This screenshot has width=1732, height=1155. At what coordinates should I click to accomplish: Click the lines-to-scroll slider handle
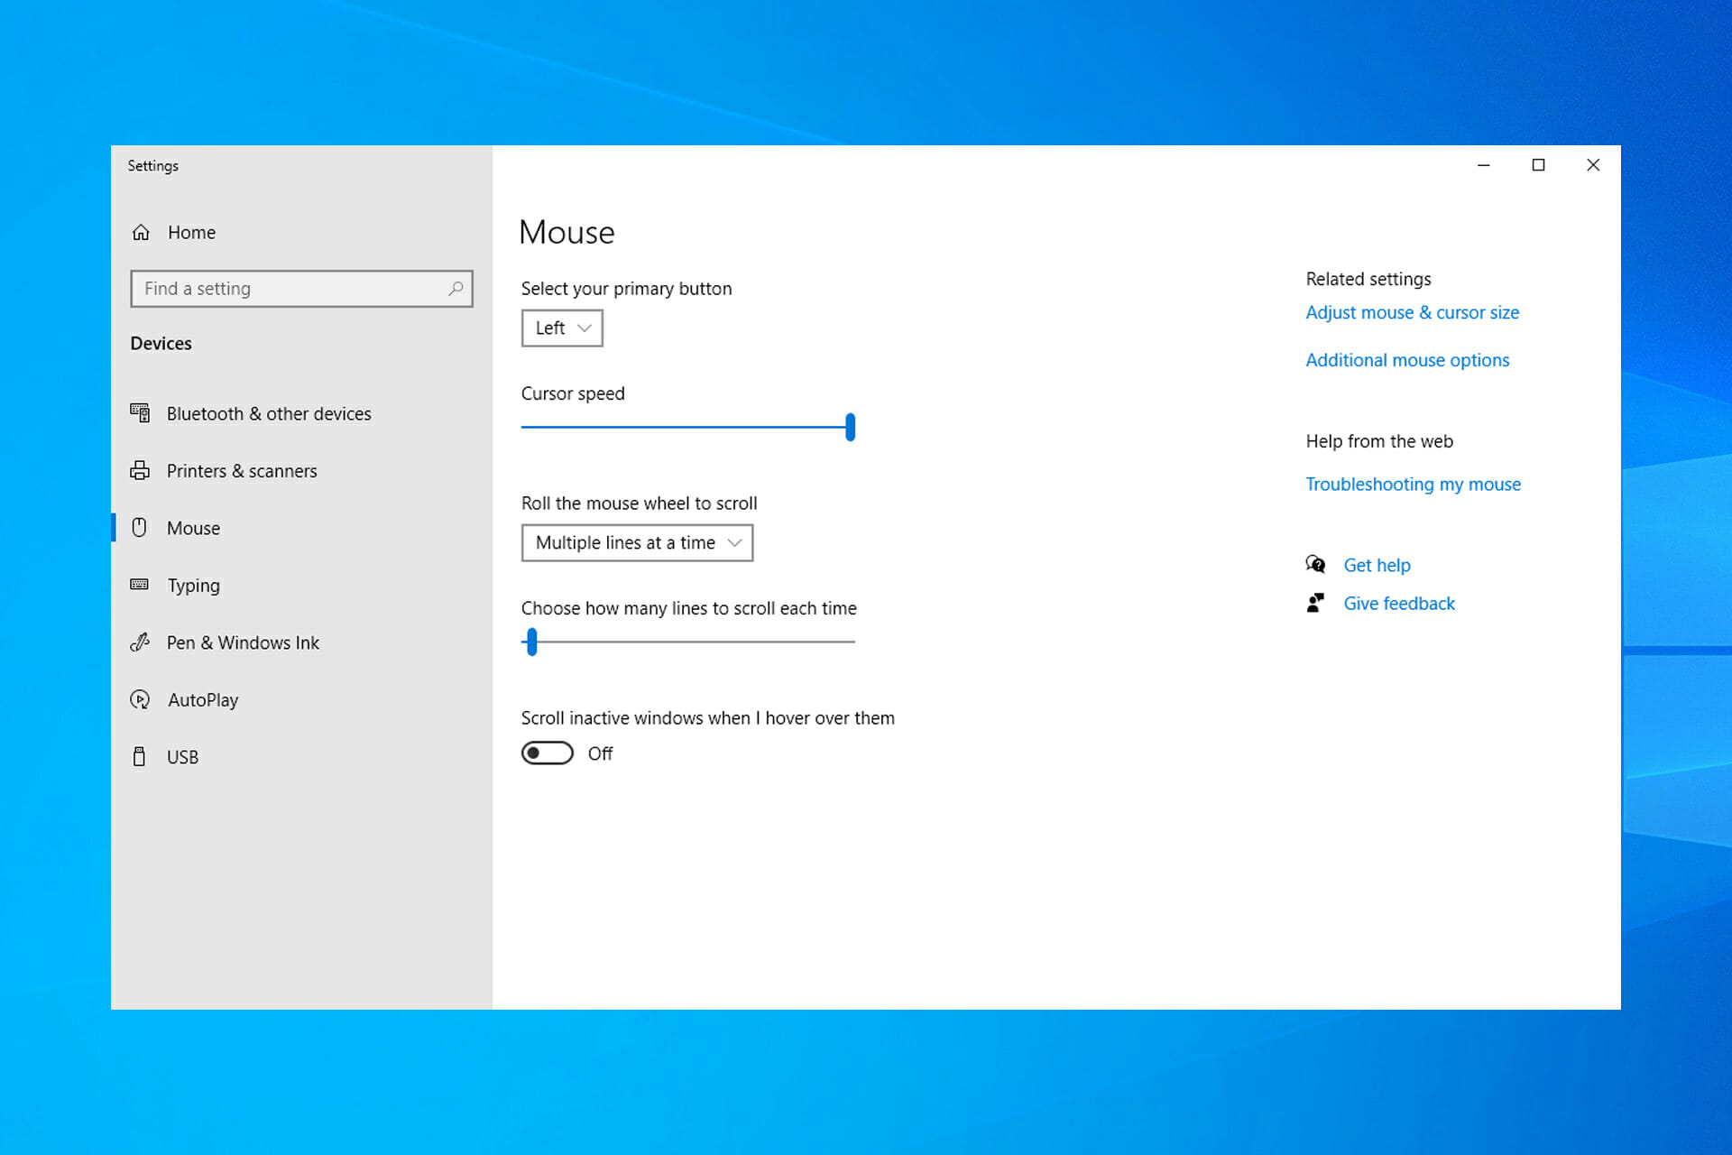click(532, 642)
